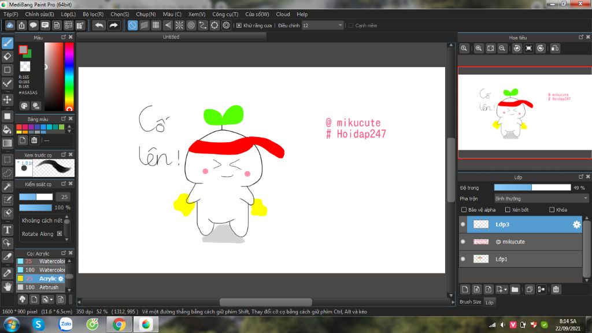Click the Redo arrow

(113, 25)
